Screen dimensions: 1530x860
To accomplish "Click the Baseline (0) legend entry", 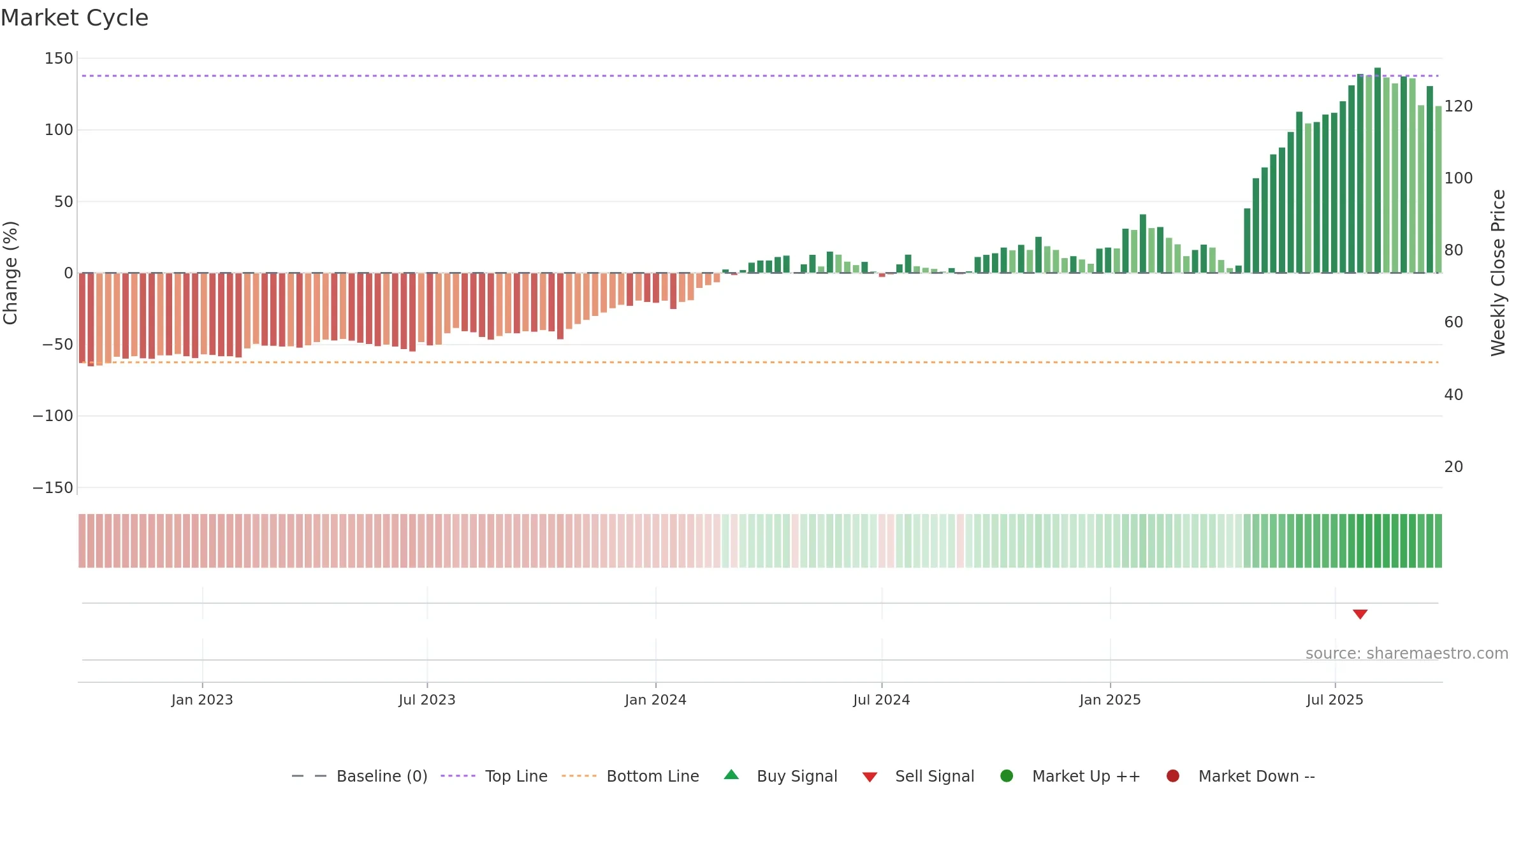I will point(360,776).
